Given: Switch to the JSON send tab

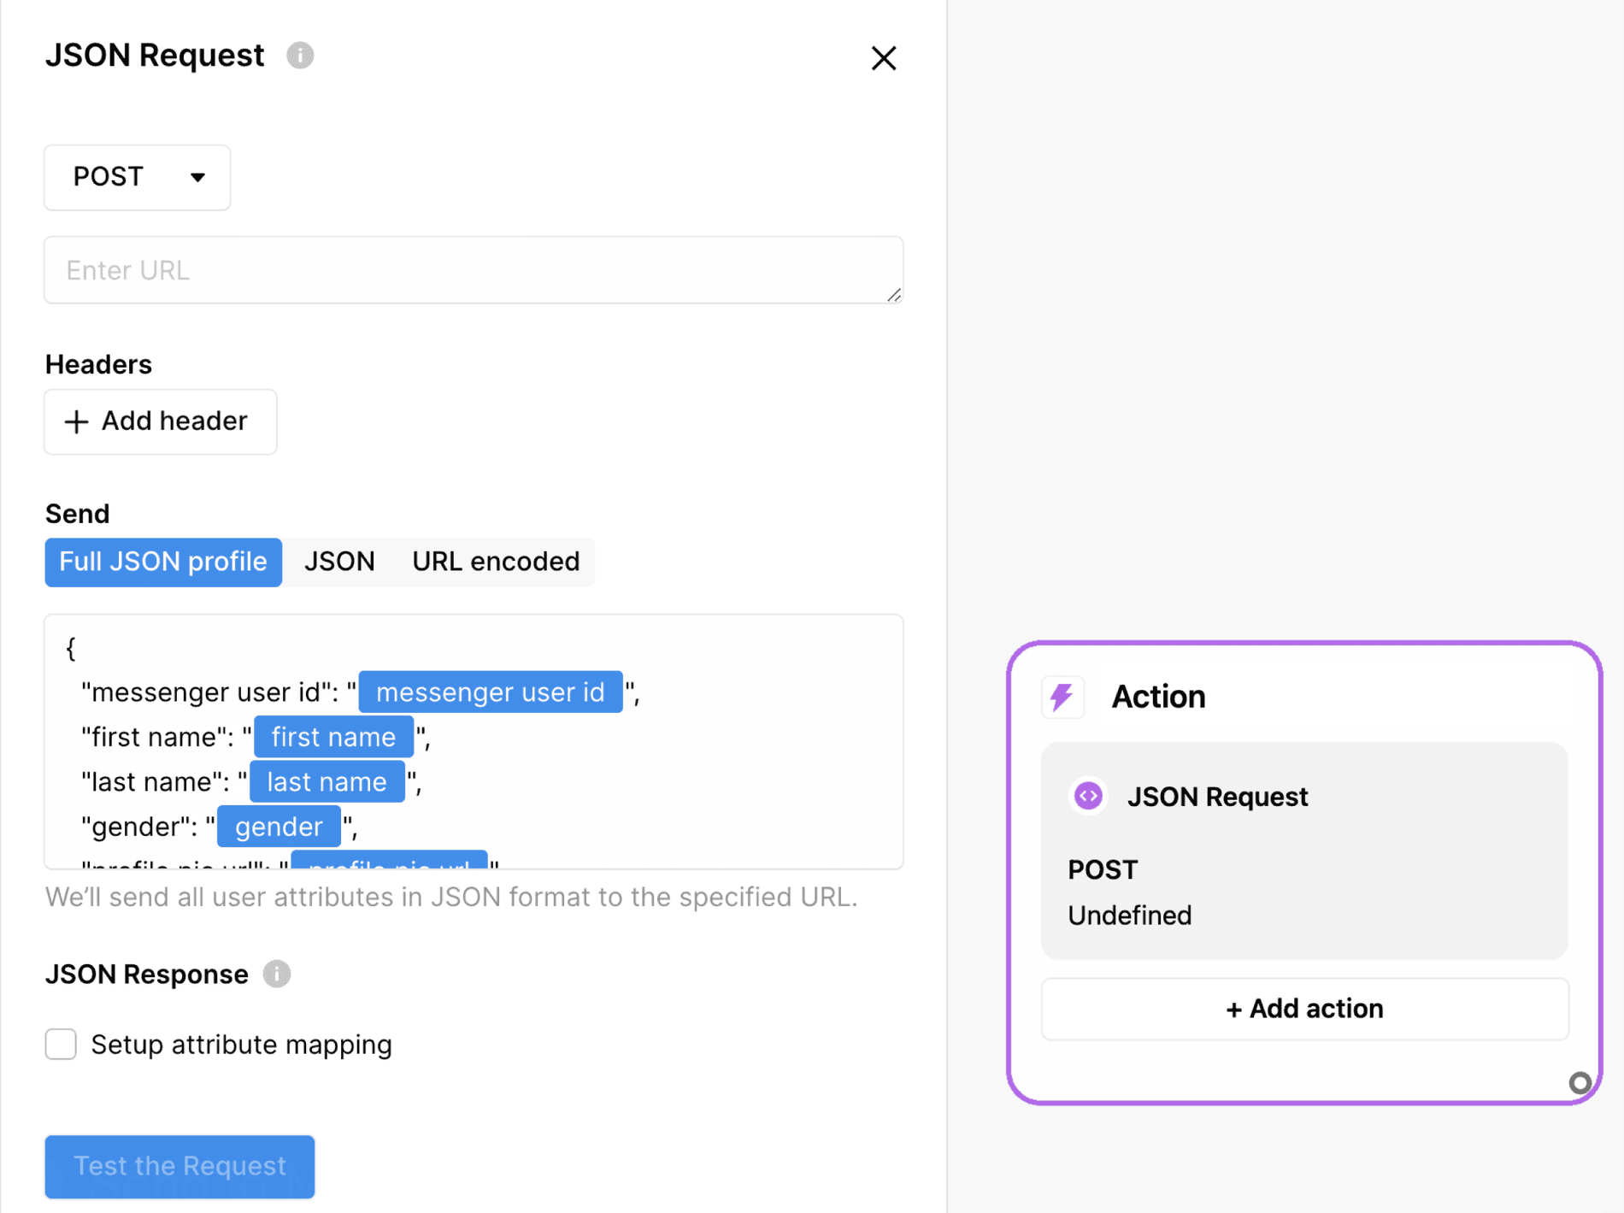Looking at the screenshot, I should pos(339,562).
